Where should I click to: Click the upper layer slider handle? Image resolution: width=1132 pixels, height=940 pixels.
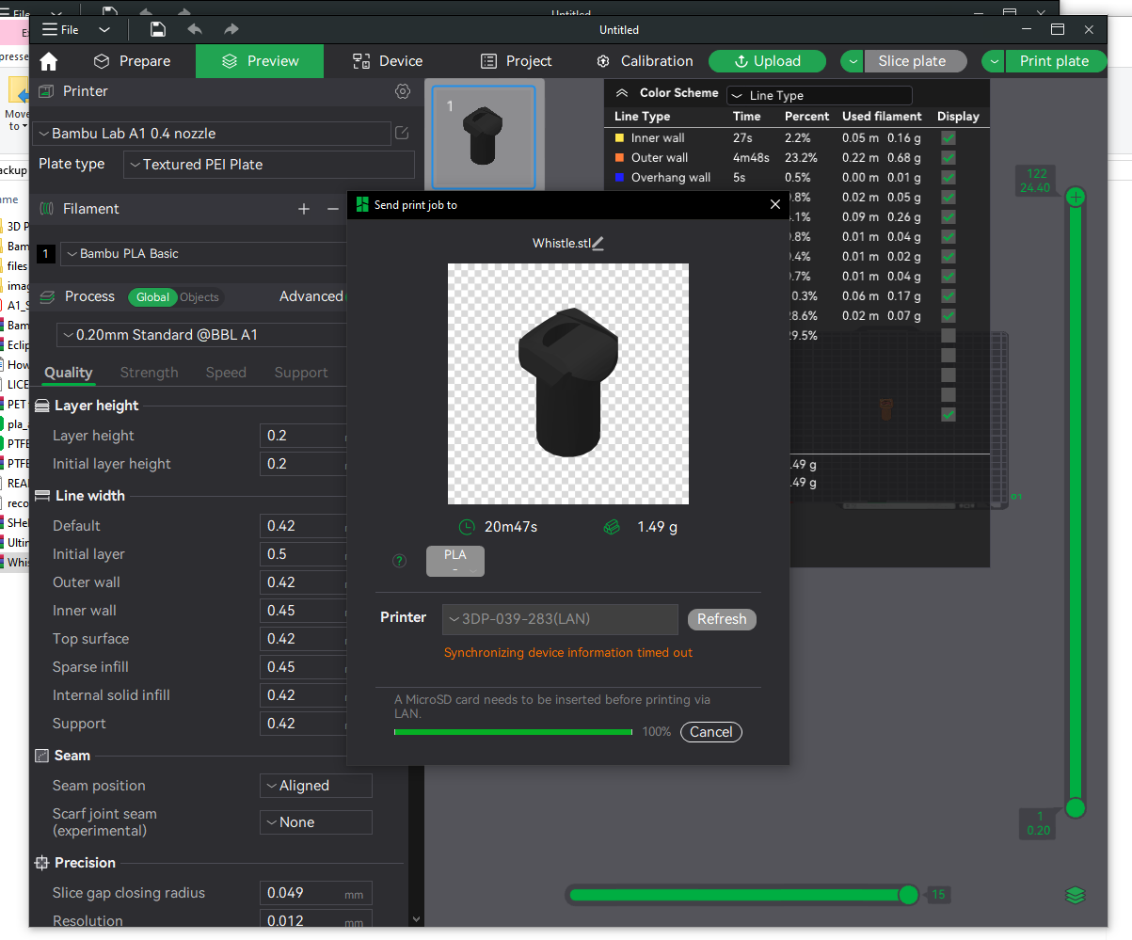(x=1076, y=197)
